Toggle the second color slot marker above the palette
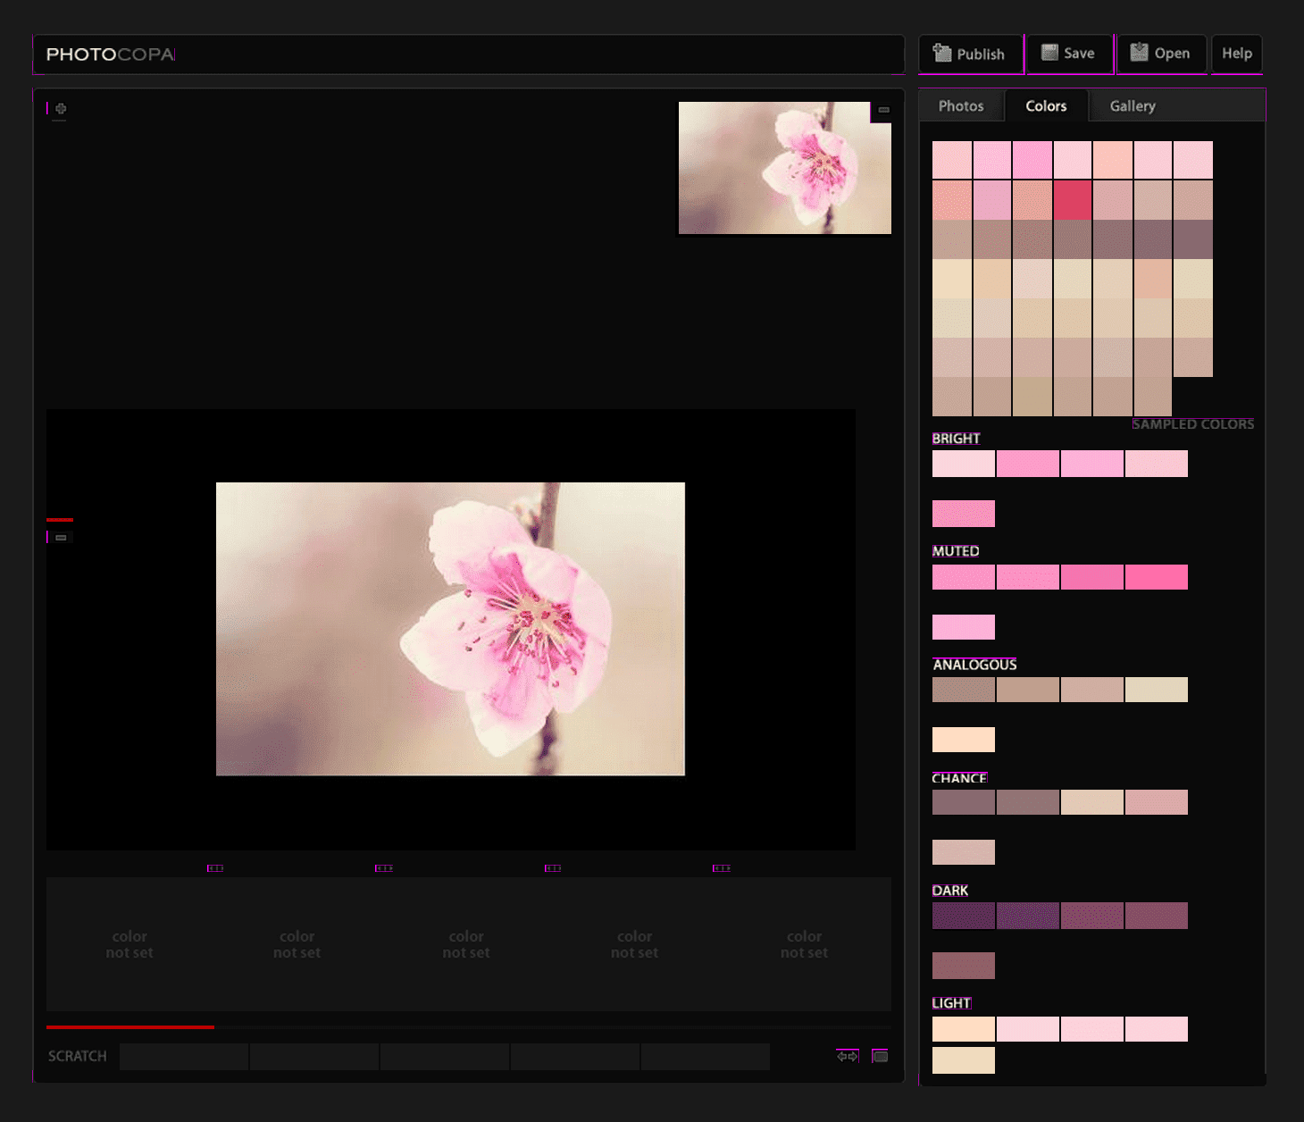The width and height of the screenshot is (1304, 1122). tap(383, 867)
